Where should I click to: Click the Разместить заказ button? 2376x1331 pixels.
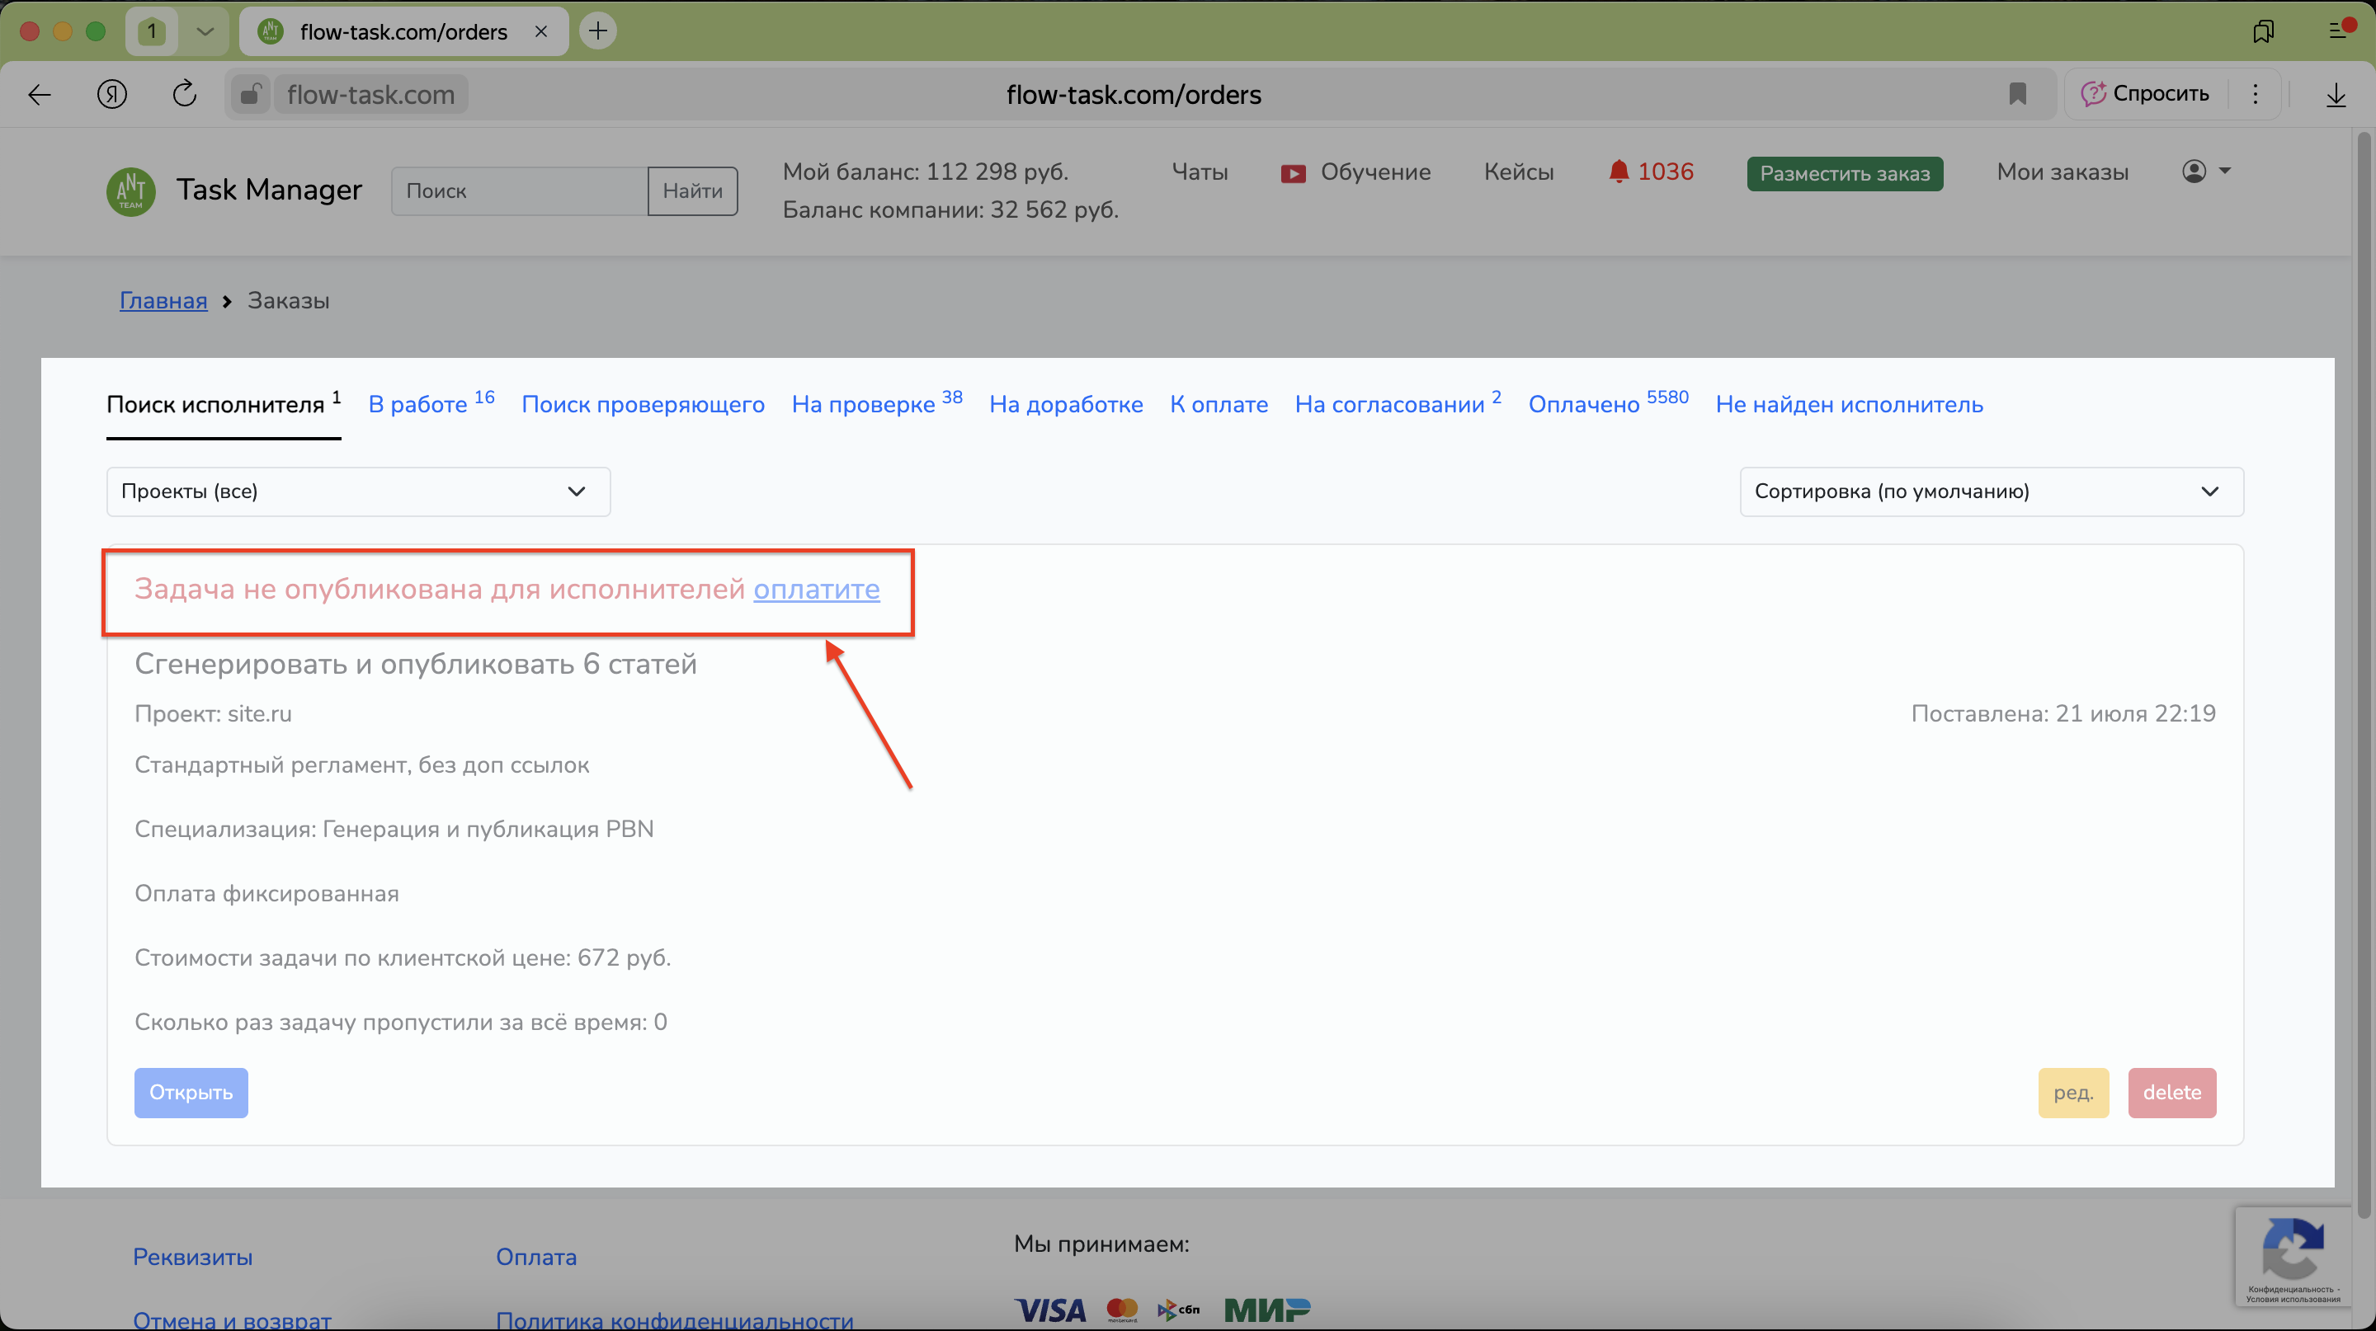click(1844, 173)
